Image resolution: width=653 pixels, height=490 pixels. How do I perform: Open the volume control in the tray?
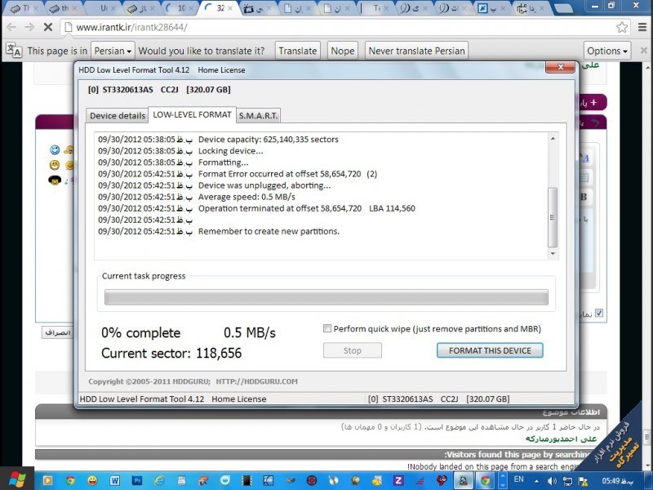pos(553,481)
